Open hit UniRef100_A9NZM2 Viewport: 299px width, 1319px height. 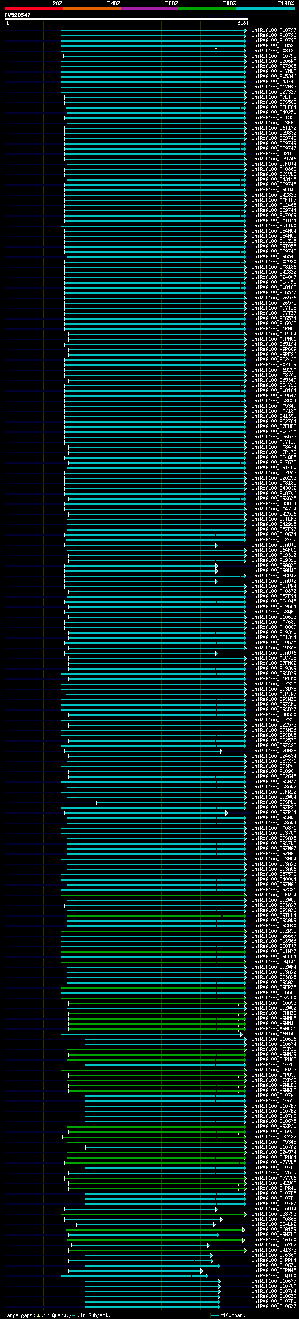pyautogui.click(x=274, y=1234)
